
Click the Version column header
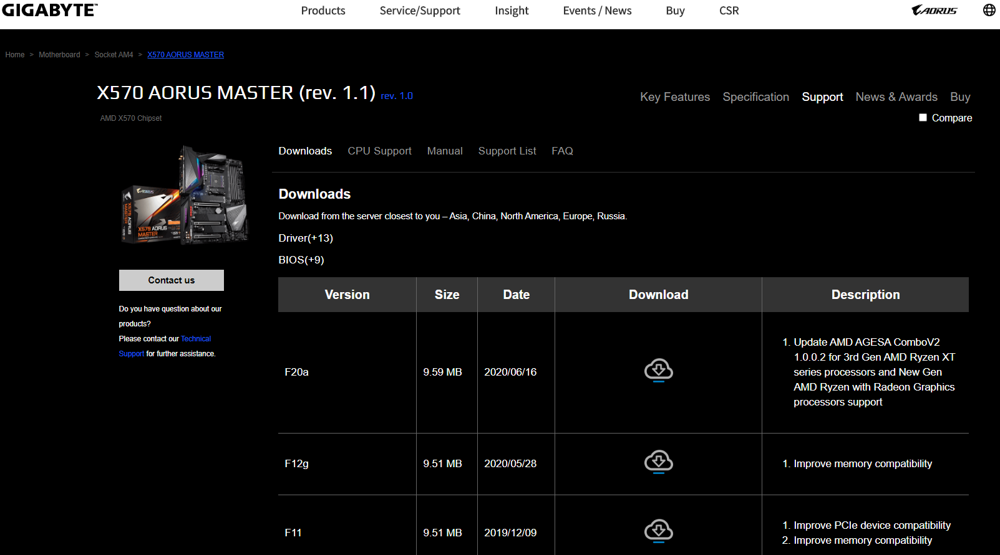point(347,295)
